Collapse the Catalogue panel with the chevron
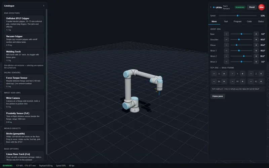The image size is (269, 168). point(44,6)
